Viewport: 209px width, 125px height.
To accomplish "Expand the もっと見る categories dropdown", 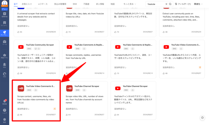I will click(x=130, y=4).
